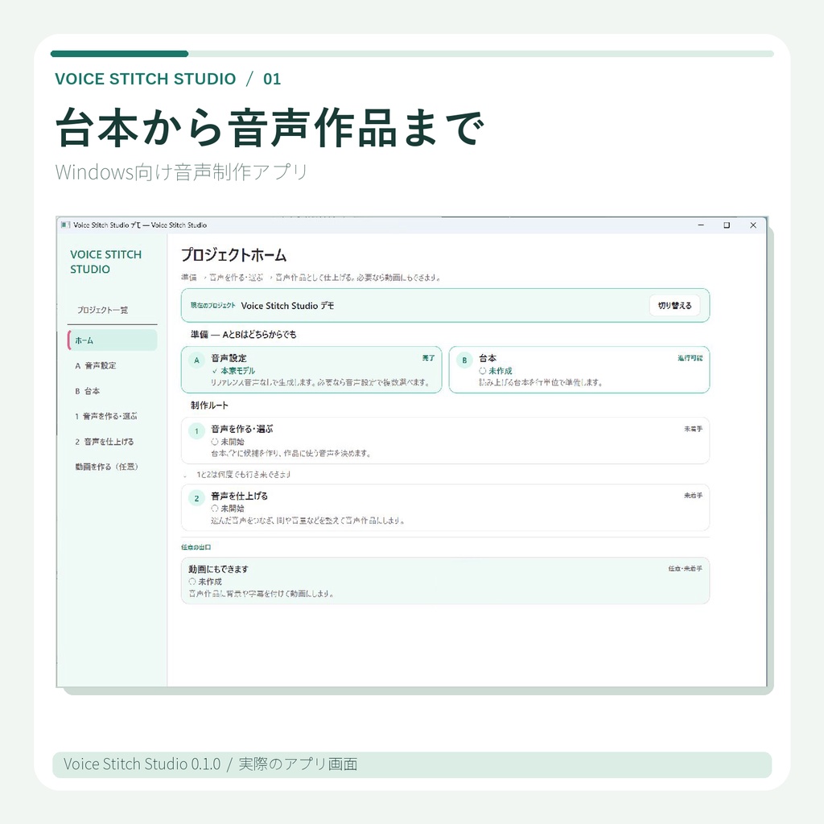Click 任意・未着手 status on video card
Image resolution: width=824 pixels, height=824 pixels.
[x=686, y=569]
